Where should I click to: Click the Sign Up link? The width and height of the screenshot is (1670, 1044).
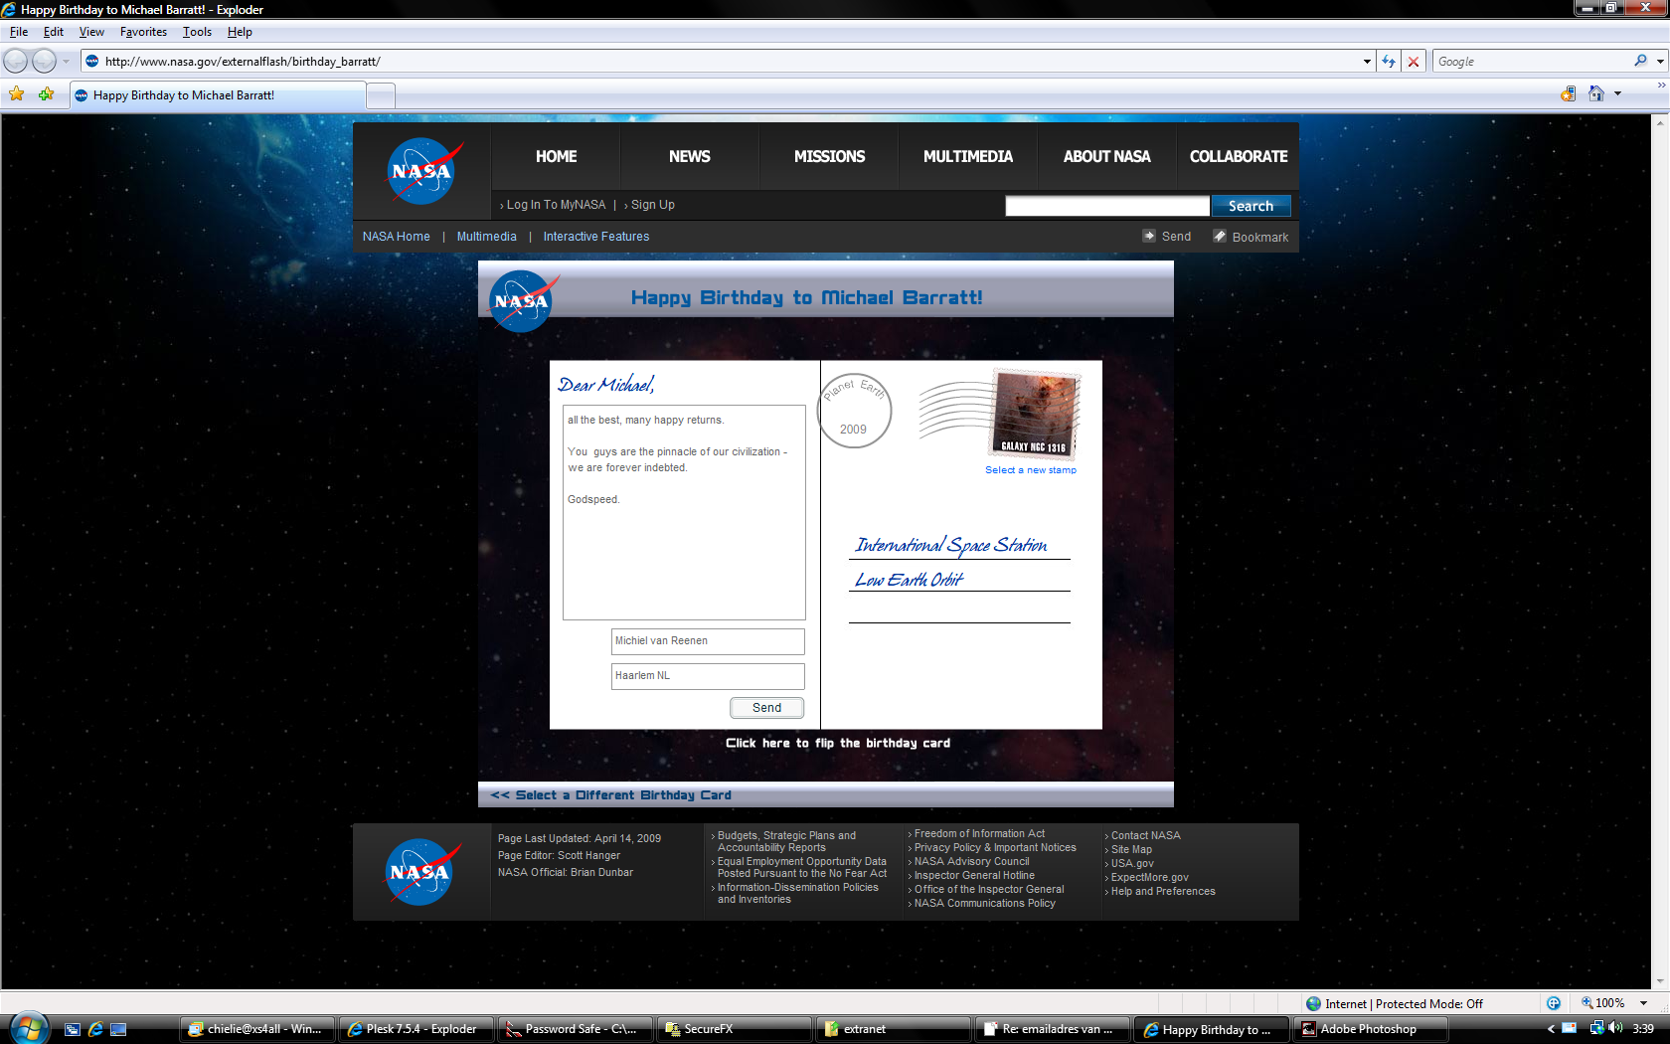(x=653, y=205)
